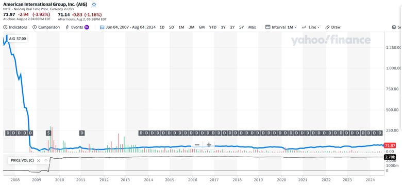Click the S split marker in 2009
This screenshot has width=402, height=187.
48,133
